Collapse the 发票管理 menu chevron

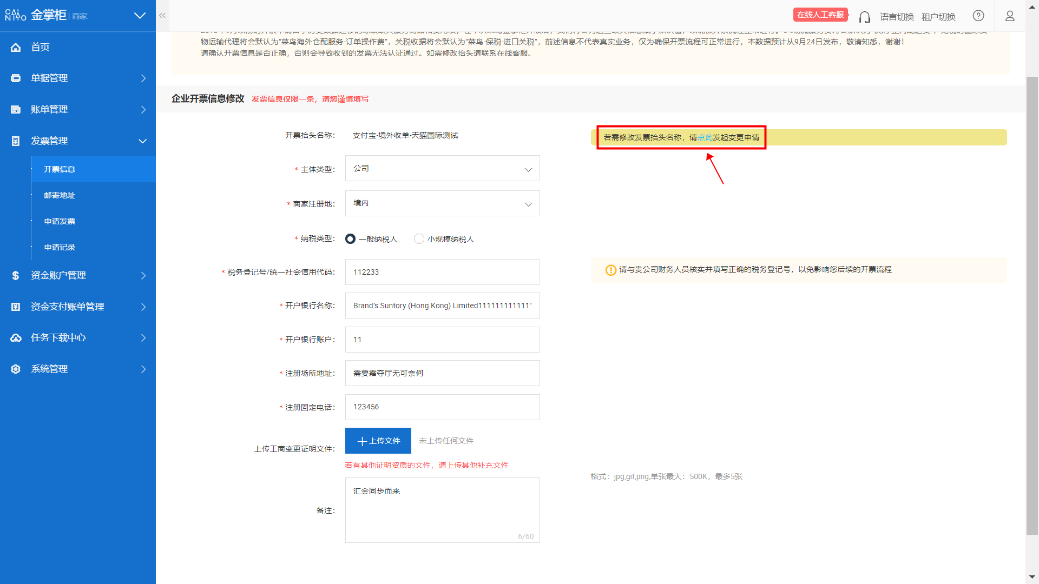(x=143, y=141)
